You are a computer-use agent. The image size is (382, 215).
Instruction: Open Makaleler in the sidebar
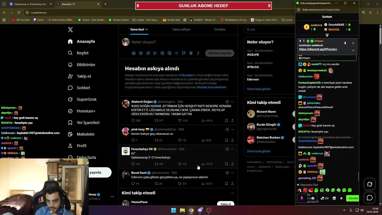(x=81, y=134)
